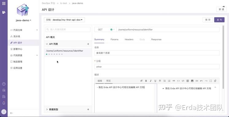Click the 分组 group field showing other
The height and width of the screenshot is (117, 229).
[x=157, y=67]
